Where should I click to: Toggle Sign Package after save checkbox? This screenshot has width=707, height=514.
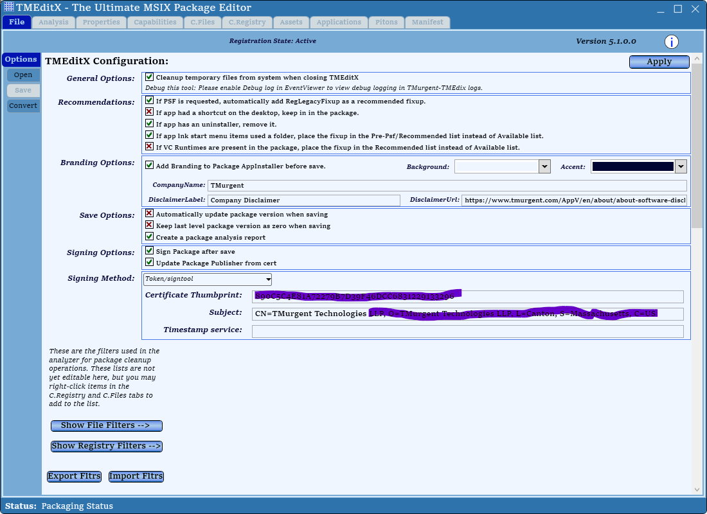[x=149, y=251]
